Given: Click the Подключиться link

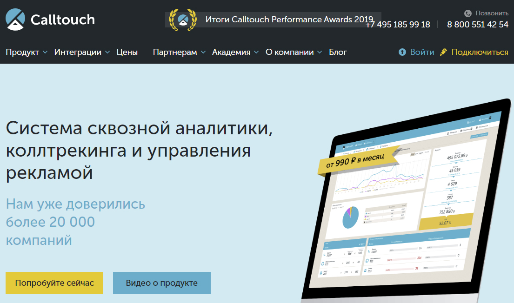Looking at the screenshot, I should coord(480,52).
